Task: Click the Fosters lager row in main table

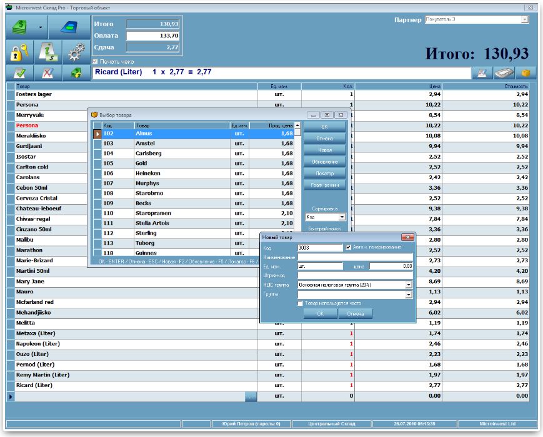Action: pyautogui.click(x=267, y=94)
